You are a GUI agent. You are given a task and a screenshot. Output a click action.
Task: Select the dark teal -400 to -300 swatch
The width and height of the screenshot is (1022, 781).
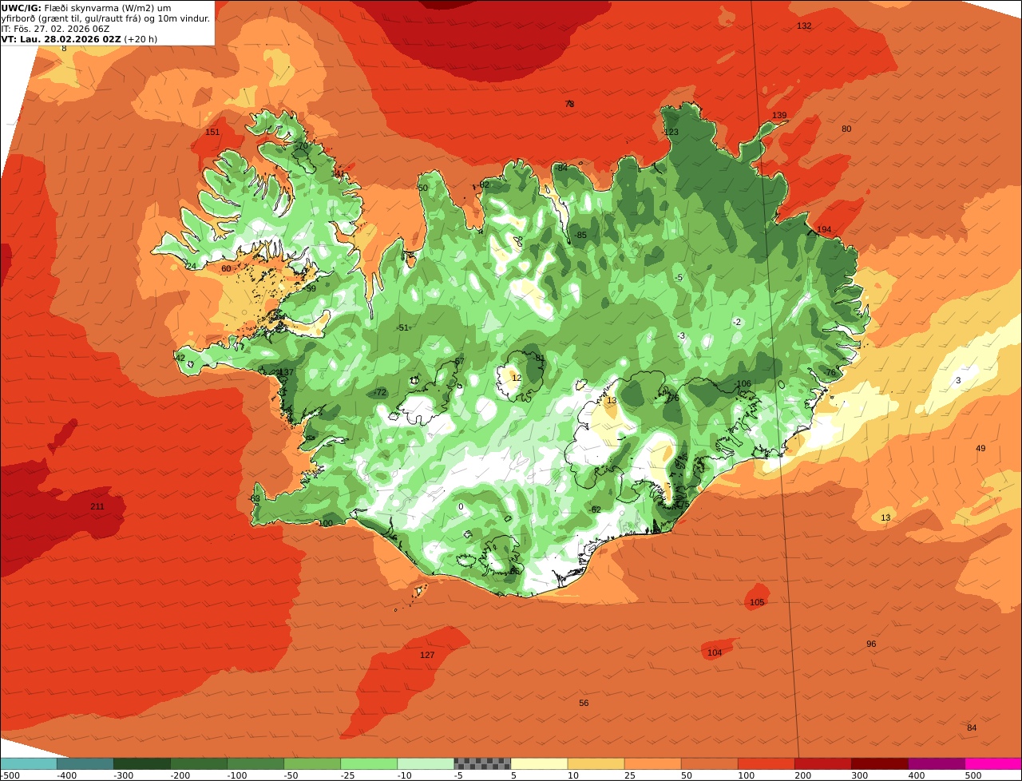point(85,763)
